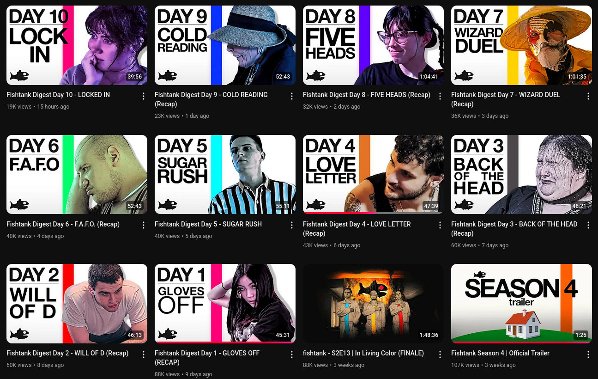Open more options for Day 4 LOVE LETTER video

tap(440, 225)
